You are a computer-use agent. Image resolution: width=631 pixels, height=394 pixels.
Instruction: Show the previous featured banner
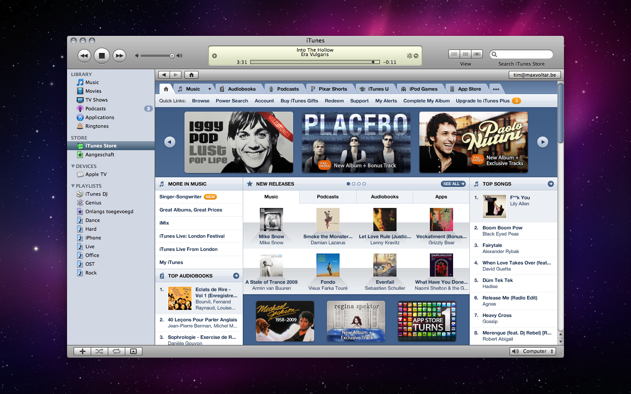[x=170, y=142]
